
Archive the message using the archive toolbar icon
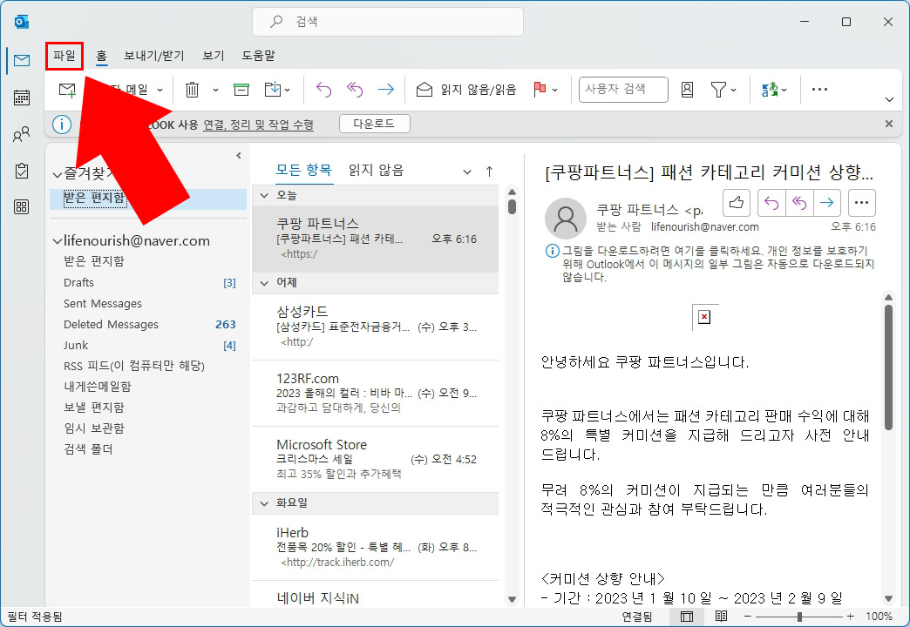point(241,89)
